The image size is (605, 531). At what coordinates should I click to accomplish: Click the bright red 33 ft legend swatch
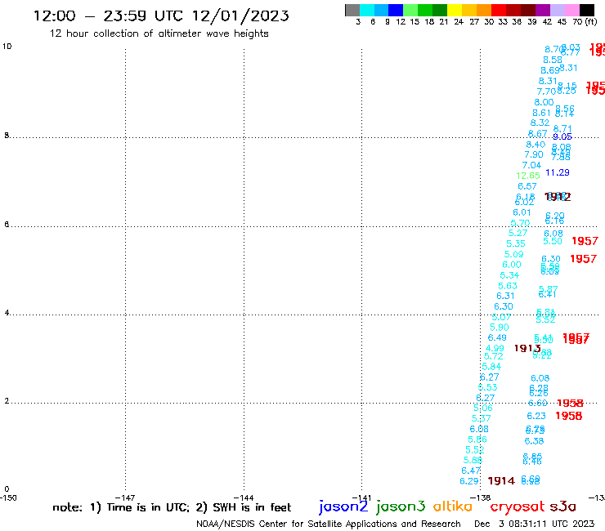[x=499, y=10]
